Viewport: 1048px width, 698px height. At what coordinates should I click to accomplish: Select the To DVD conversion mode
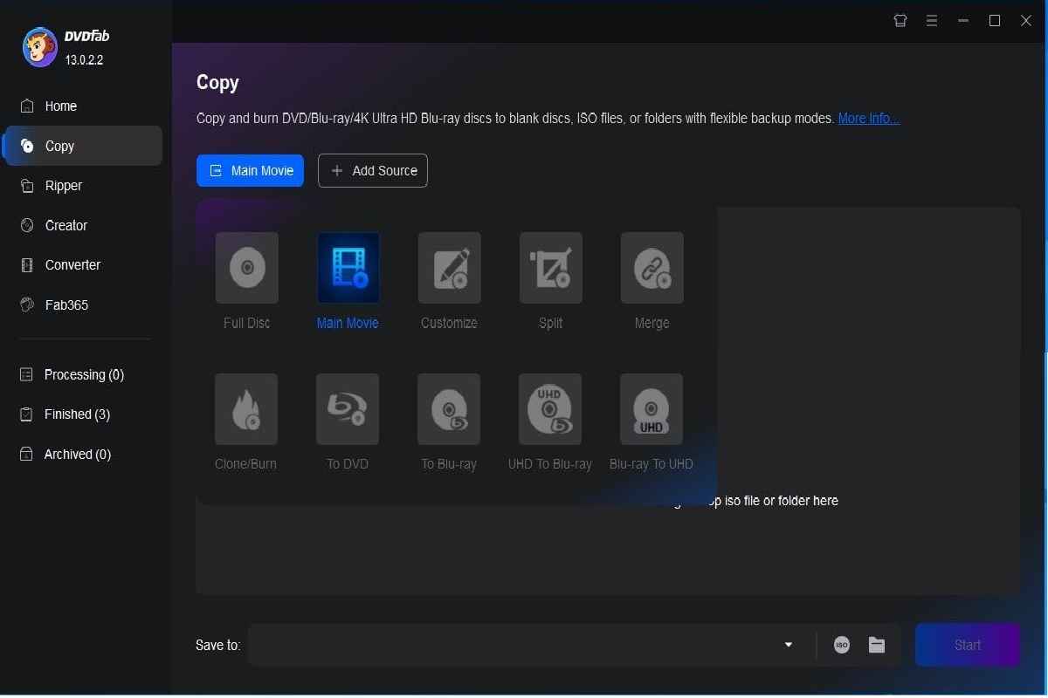(348, 409)
